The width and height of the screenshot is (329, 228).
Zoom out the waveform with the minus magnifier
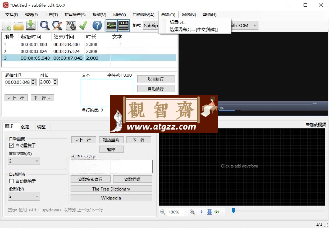click(x=163, y=212)
